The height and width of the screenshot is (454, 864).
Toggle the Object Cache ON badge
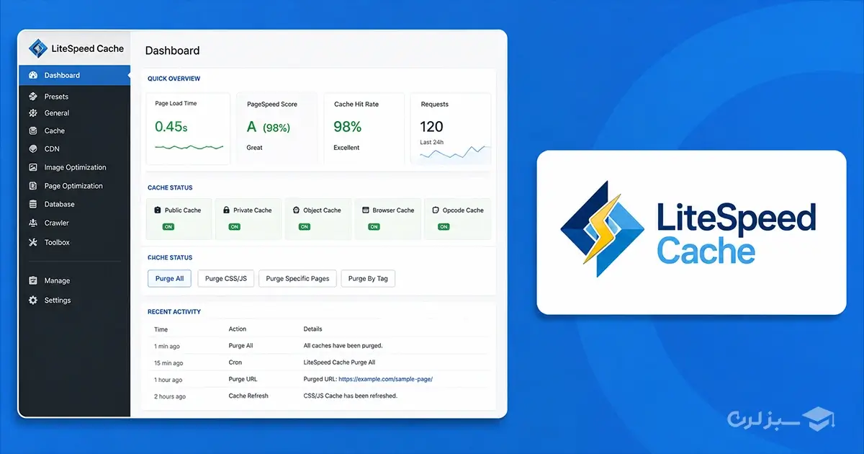point(304,226)
